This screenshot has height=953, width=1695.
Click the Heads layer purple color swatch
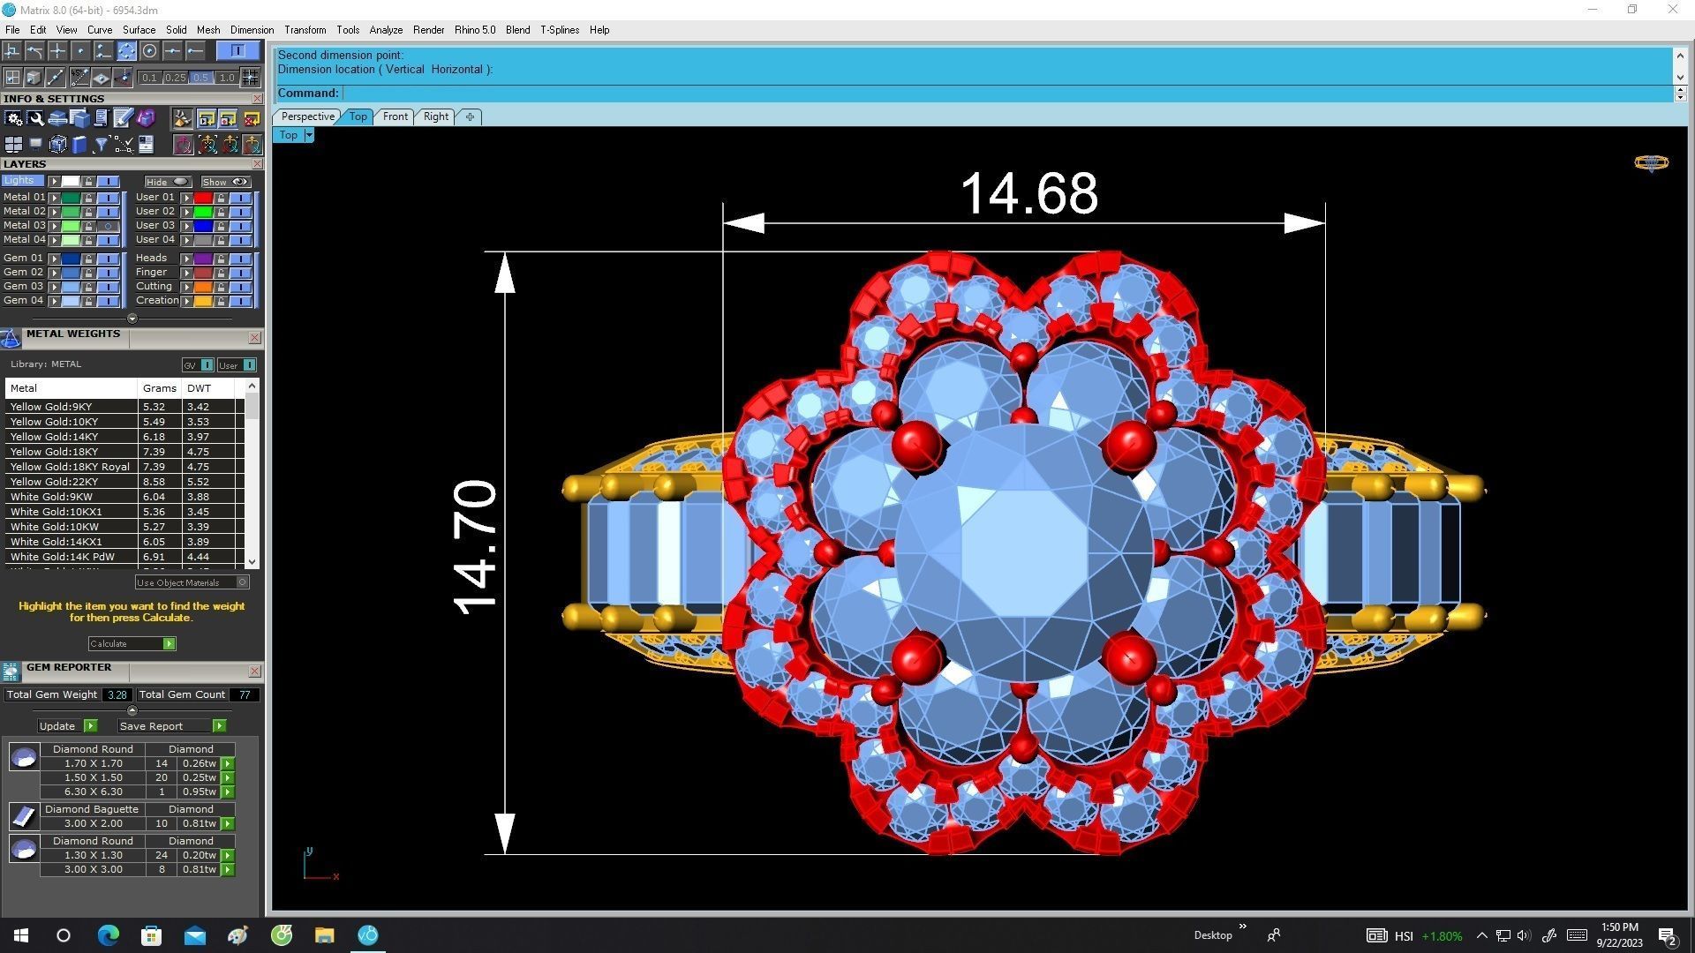pos(203,259)
